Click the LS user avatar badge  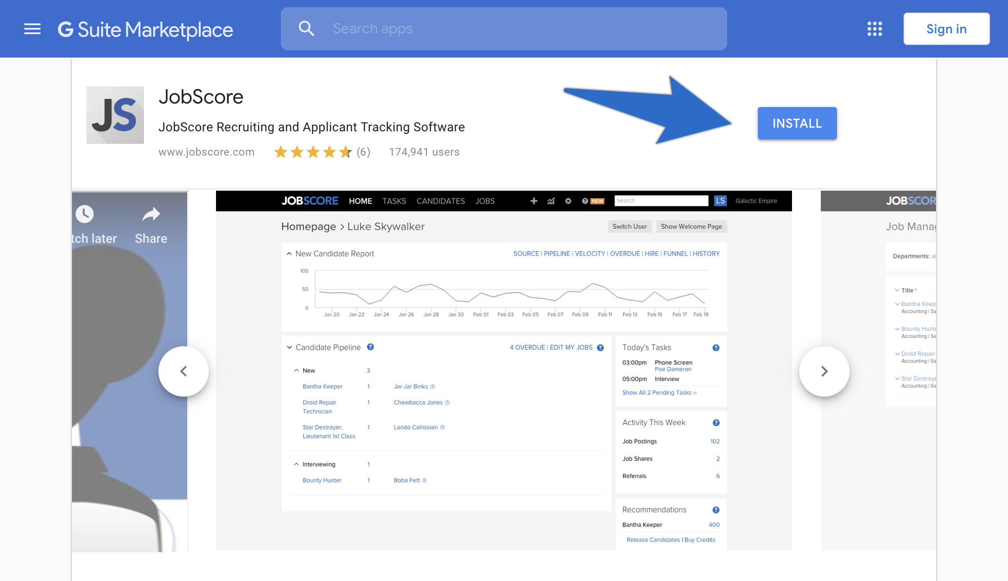(x=720, y=201)
